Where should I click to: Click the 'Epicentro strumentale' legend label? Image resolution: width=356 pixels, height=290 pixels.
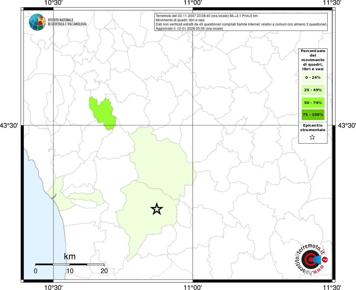point(313,128)
